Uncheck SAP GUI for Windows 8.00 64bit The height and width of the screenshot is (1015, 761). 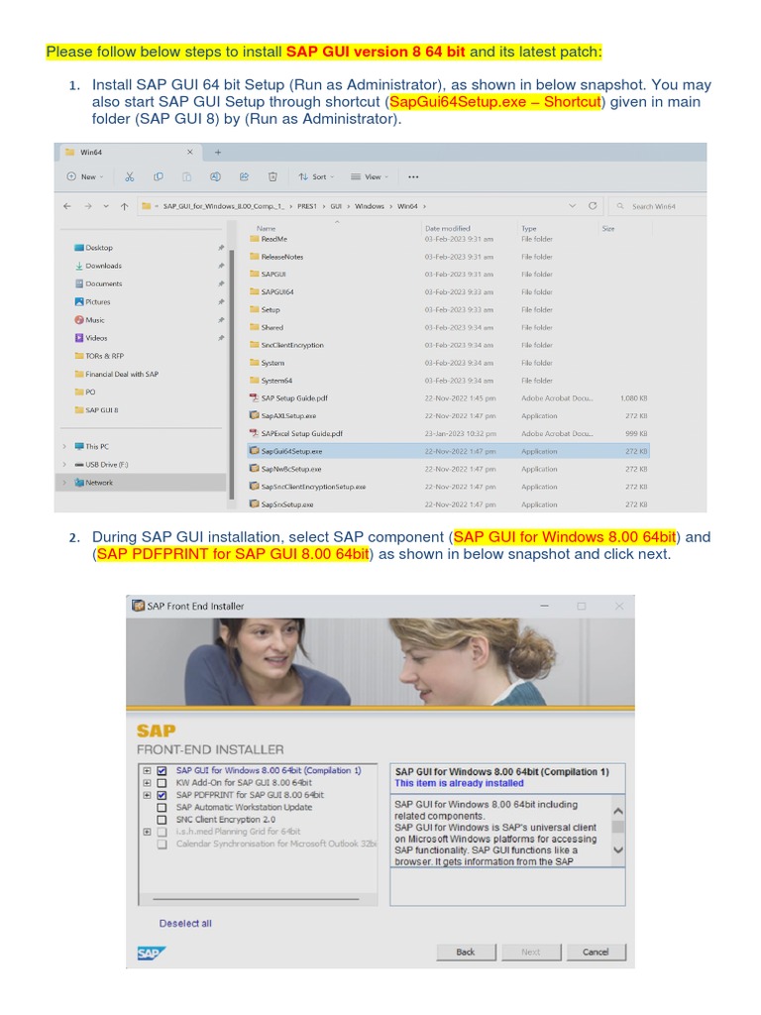coord(162,771)
